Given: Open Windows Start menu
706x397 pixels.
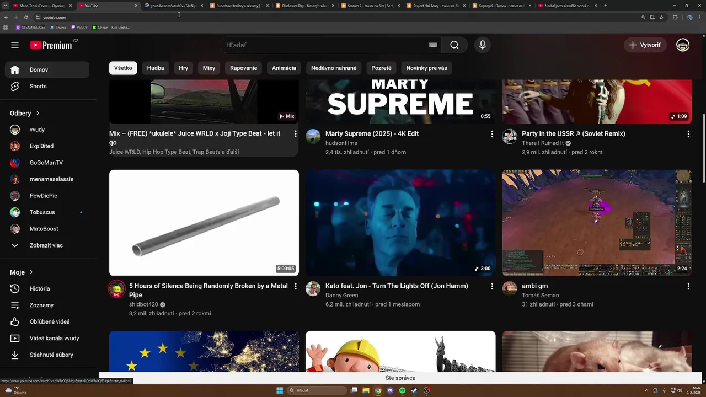Looking at the screenshot, I should tap(280, 390).
